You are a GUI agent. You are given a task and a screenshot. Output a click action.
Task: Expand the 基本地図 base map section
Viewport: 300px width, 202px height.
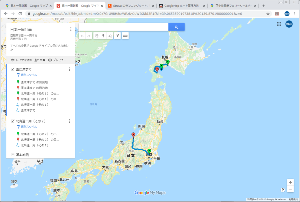[13, 155]
